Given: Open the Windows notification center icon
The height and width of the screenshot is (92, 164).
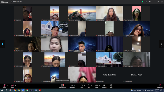Looking at the screenshot, I should coord(161,90).
